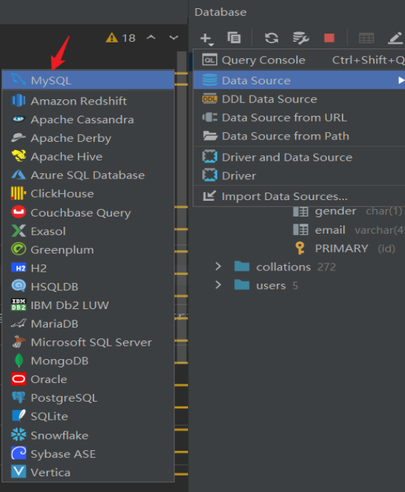Pick ClickHouse data source

88,193
